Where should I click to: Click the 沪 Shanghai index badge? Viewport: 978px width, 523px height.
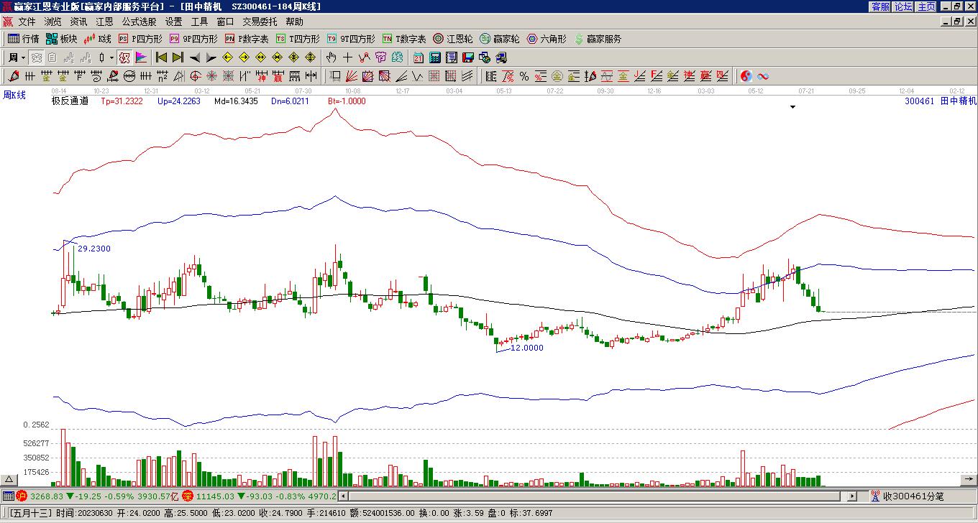click(x=21, y=496)
